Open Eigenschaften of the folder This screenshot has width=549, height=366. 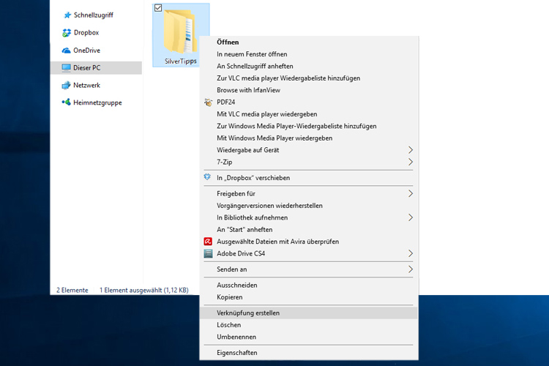309,352
